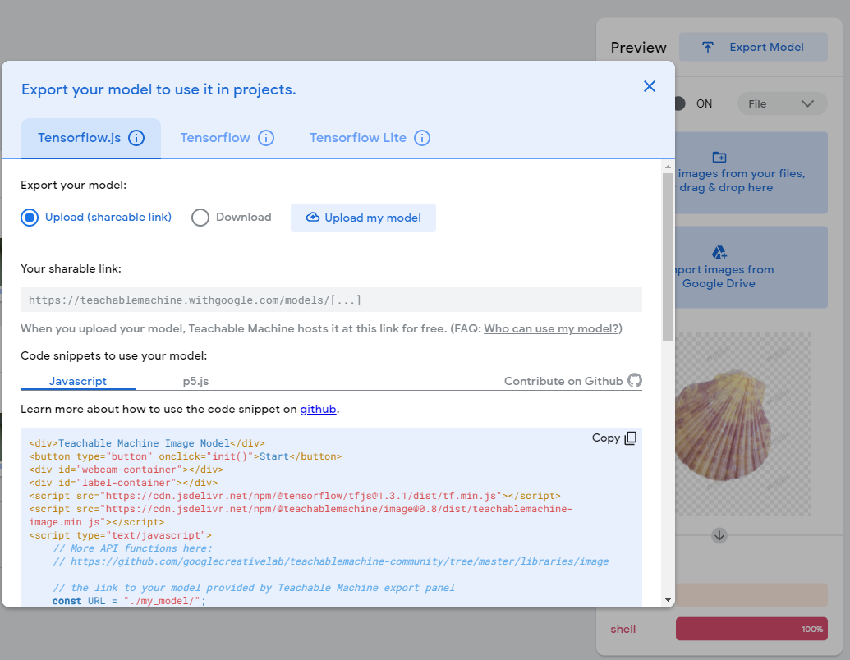Click the cloud upload icon in the button
This screenshot has width=850, height=660.
pyautogui.click(x=313, y=218)
